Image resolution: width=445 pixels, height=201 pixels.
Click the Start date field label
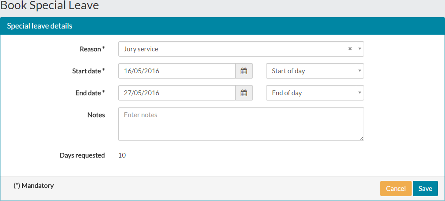point(88,71)
